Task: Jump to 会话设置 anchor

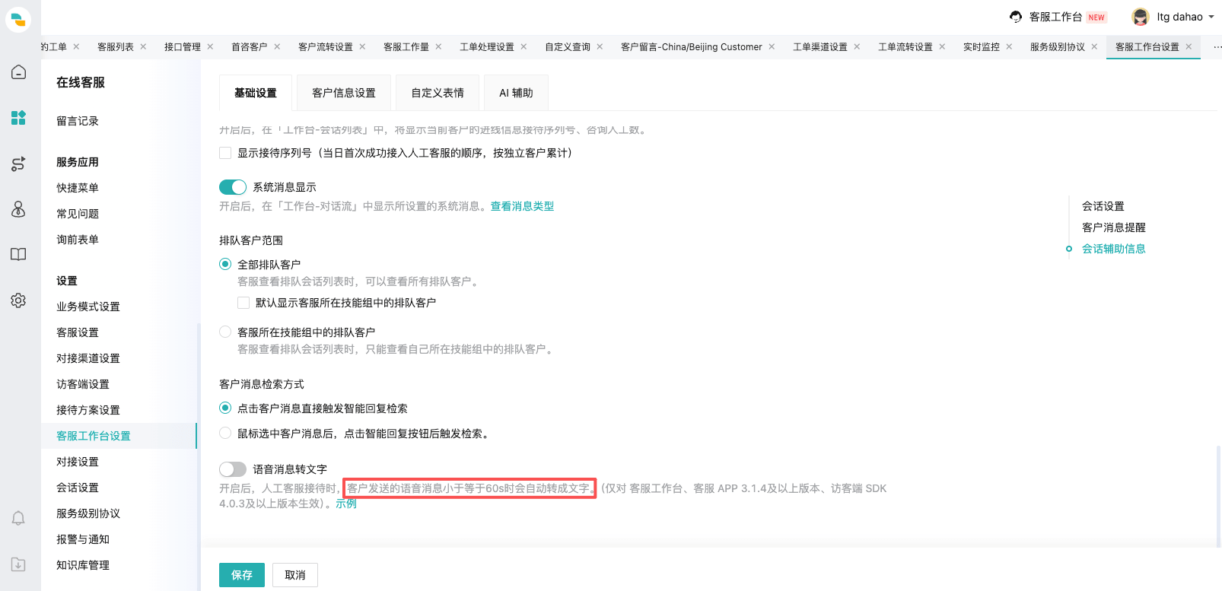Action: click(1103, 206)
